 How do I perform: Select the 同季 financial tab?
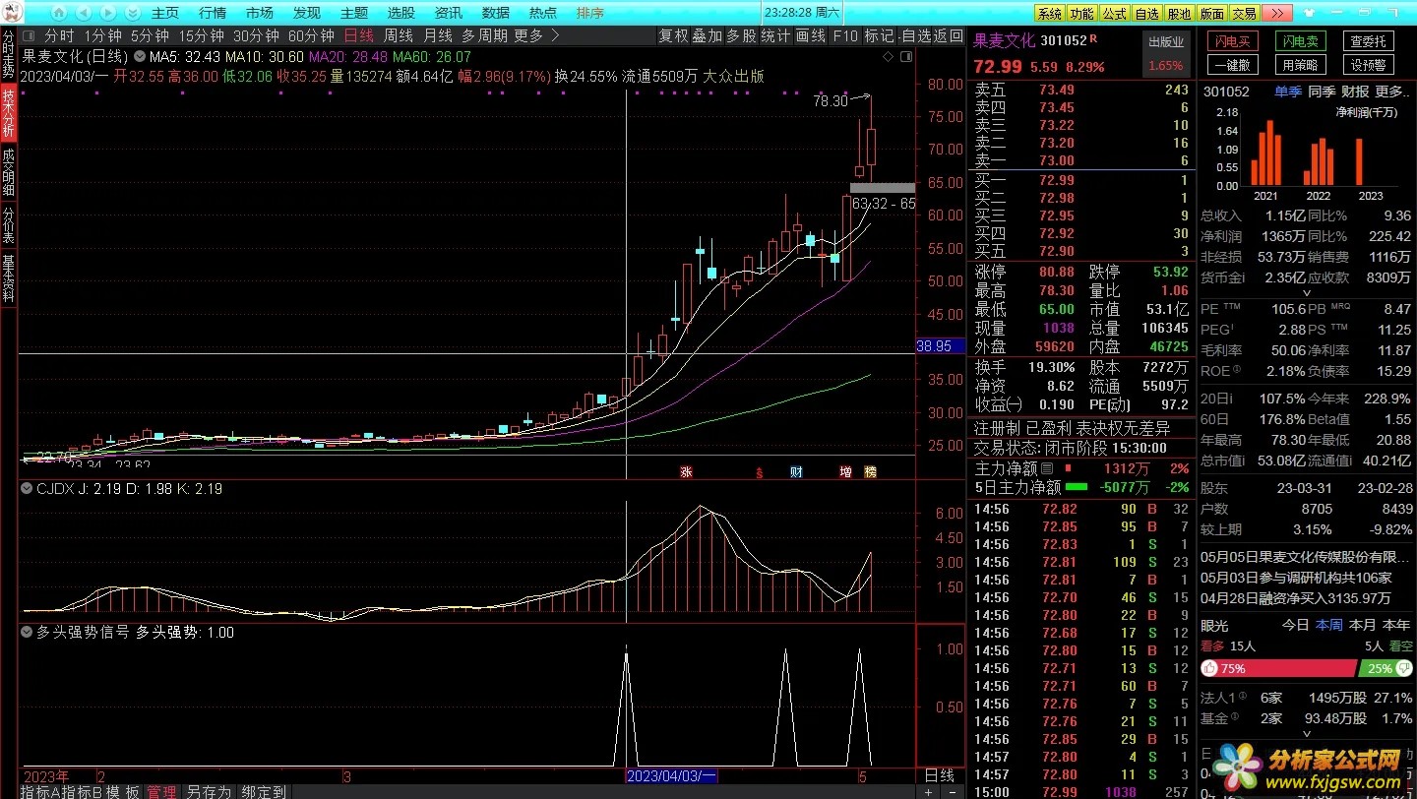coord(1321,92)
